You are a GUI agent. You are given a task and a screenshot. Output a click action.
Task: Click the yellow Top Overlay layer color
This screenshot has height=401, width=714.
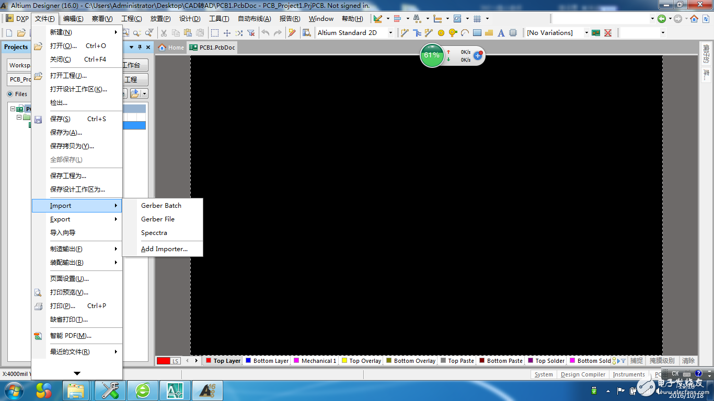(344, 360)
